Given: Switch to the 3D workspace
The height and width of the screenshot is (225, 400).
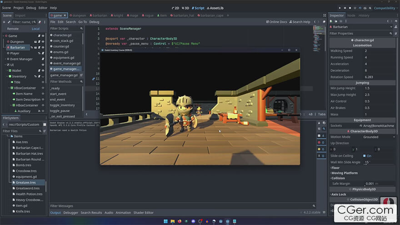Looking at the screenshot, I should 185,8.
